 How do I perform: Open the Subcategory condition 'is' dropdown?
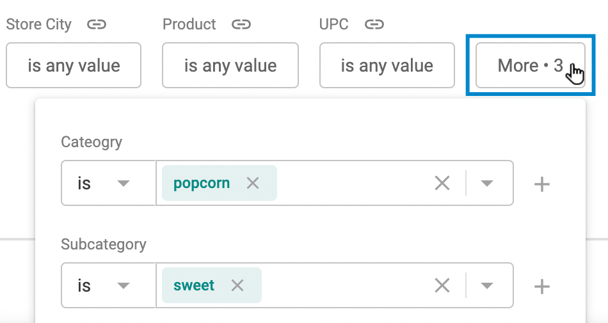109,285
